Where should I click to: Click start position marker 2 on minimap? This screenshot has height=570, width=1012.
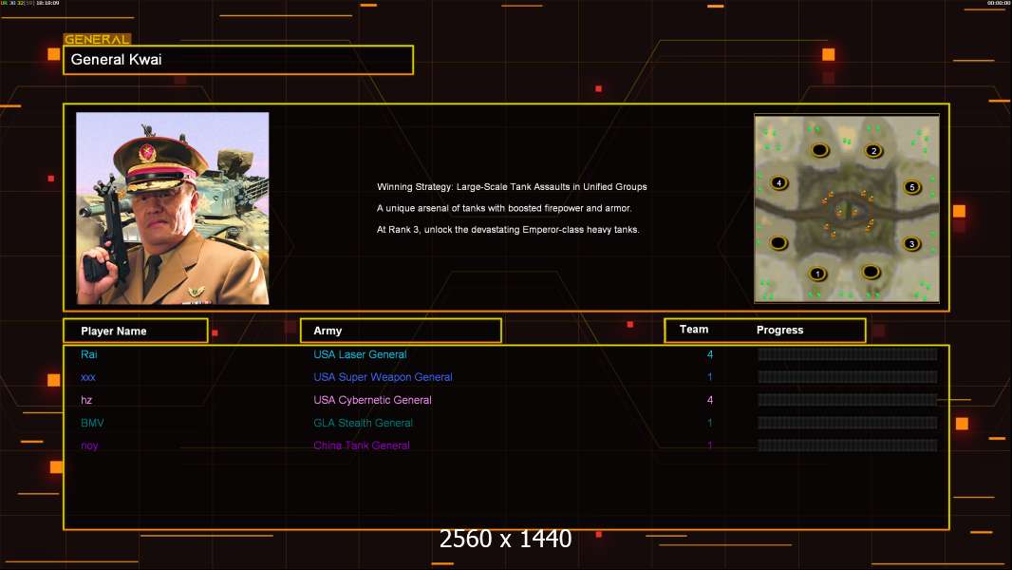(x=874, y=151)
